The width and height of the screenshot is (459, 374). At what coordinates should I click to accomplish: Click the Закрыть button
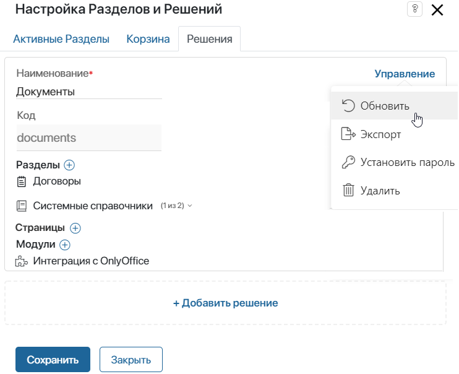pos(131,359)
